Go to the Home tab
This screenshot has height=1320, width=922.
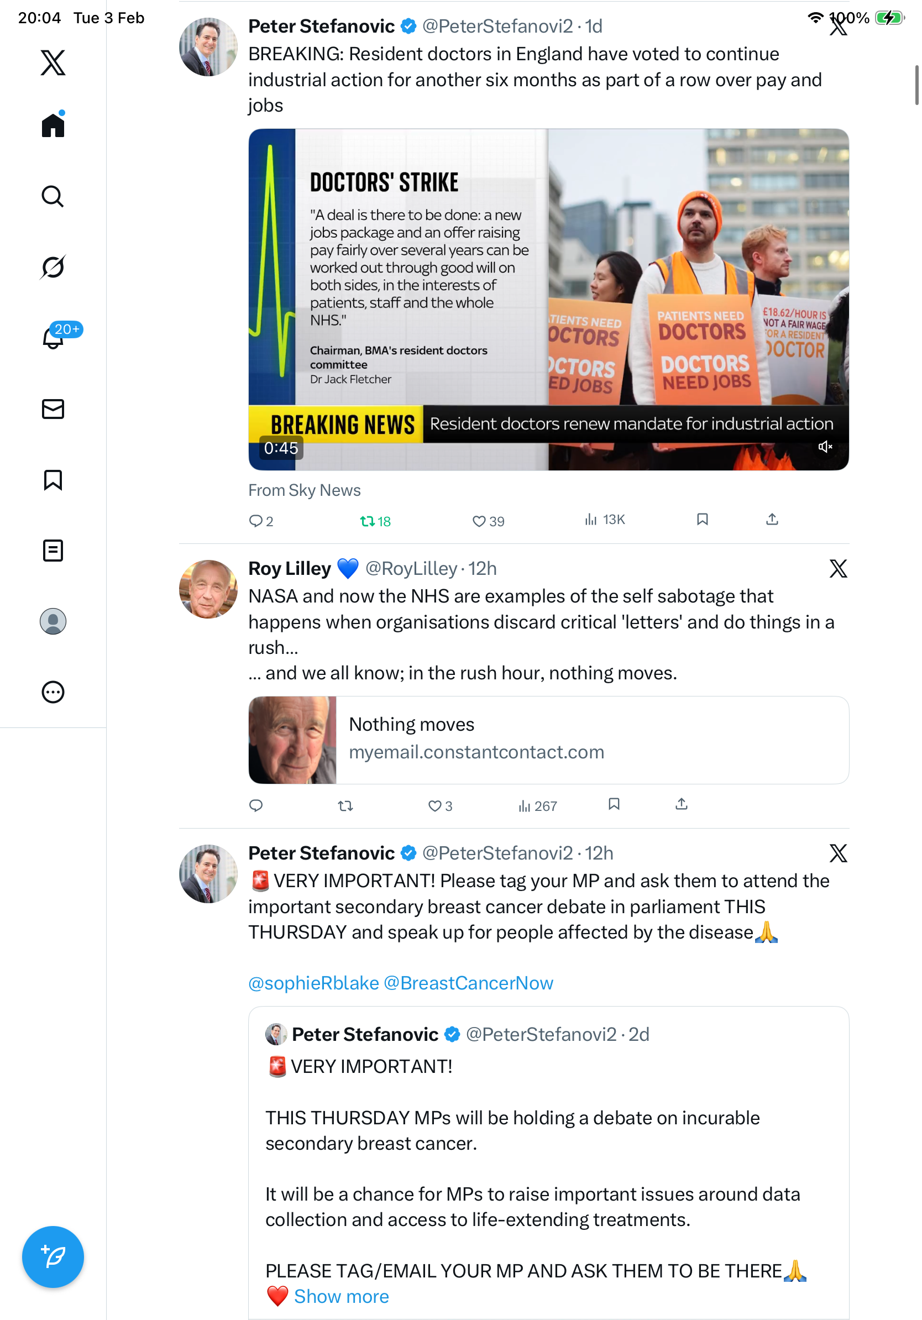(53, 124)
